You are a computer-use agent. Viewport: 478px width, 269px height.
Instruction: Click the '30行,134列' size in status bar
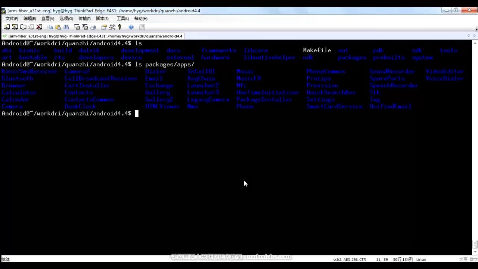[403, 259]
